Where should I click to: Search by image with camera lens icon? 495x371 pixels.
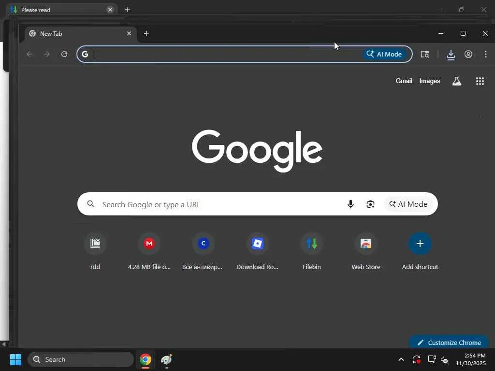(370, 204)
